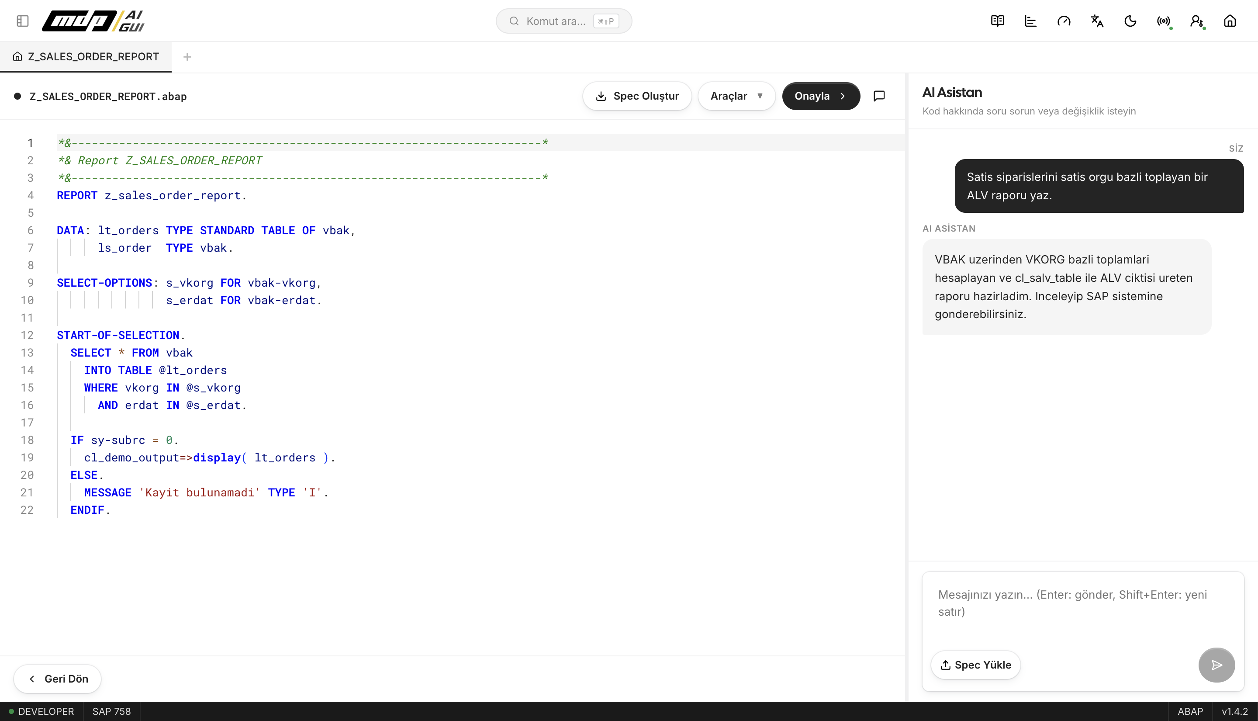
Task: Click the START-OF-SELECTION keyword
Action: pyautogui.click(x=118, y=335)
